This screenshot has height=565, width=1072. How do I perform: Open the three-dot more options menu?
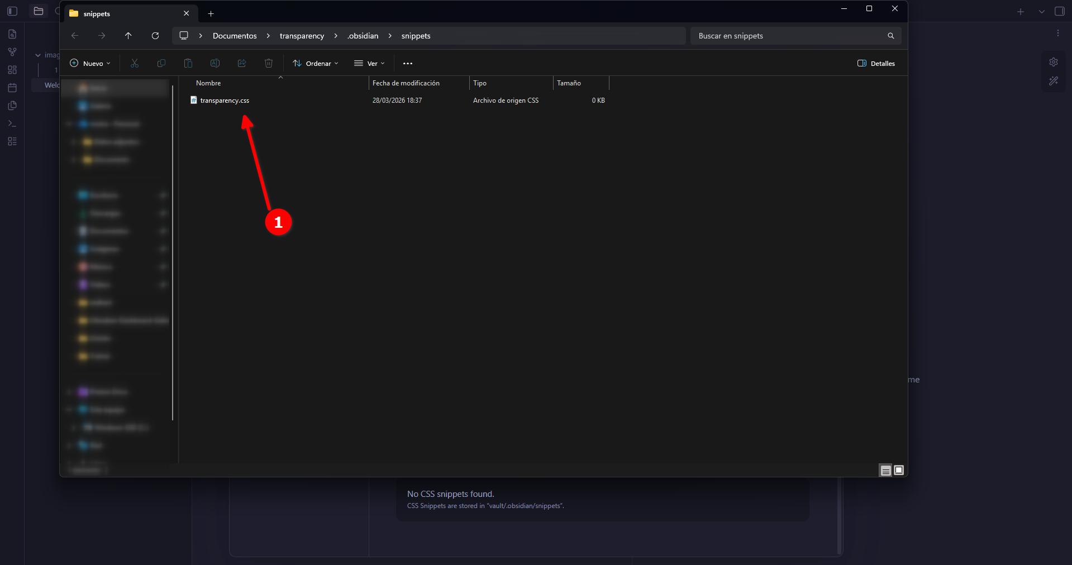click(x=408, y=64)
